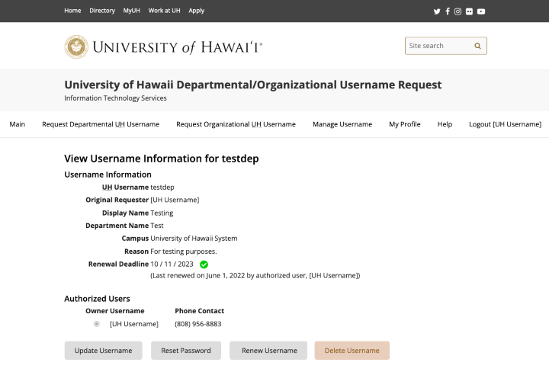Open the Help menu item
Screen dimensions: 549x375
tap(445, 124)
